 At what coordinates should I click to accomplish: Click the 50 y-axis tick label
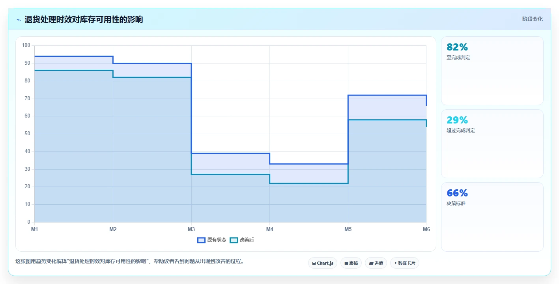(27, 134)
